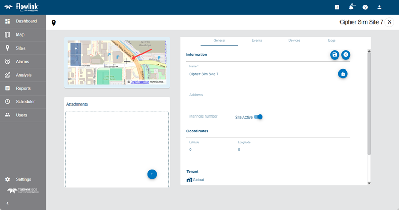This screenshot has height=210, width=399.
Task: Zoom out on the map preview
Action: (x=76, y=60)
